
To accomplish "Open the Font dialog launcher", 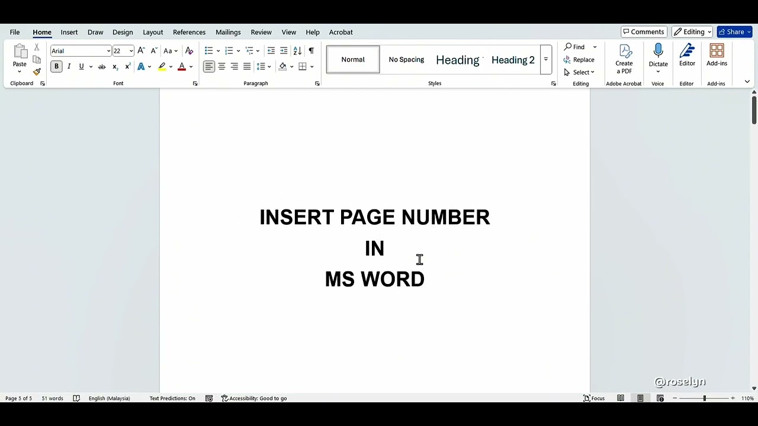I will pos(195,83).
